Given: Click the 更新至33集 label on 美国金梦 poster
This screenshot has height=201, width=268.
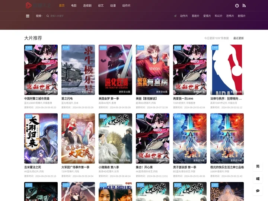Looking at the screenshot, I should 124,92.
